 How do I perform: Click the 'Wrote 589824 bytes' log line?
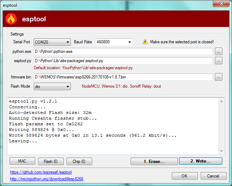pos(93,135)
